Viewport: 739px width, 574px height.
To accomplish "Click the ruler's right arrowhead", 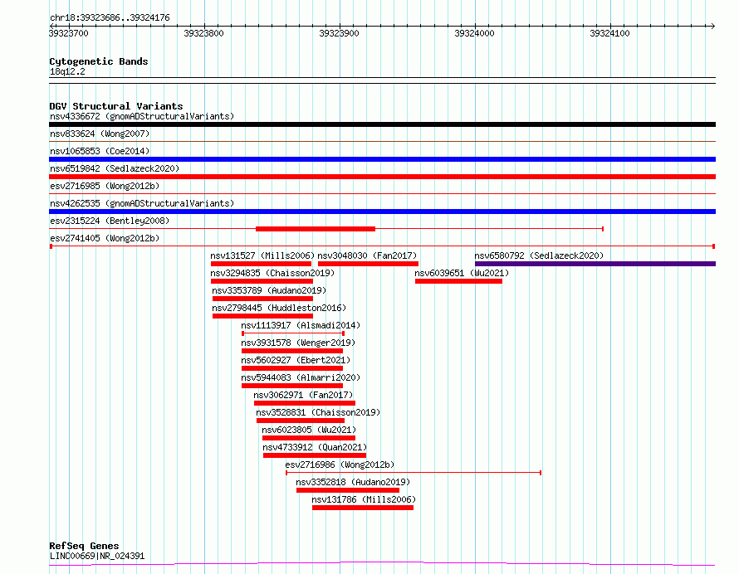I will pos(712,26).
